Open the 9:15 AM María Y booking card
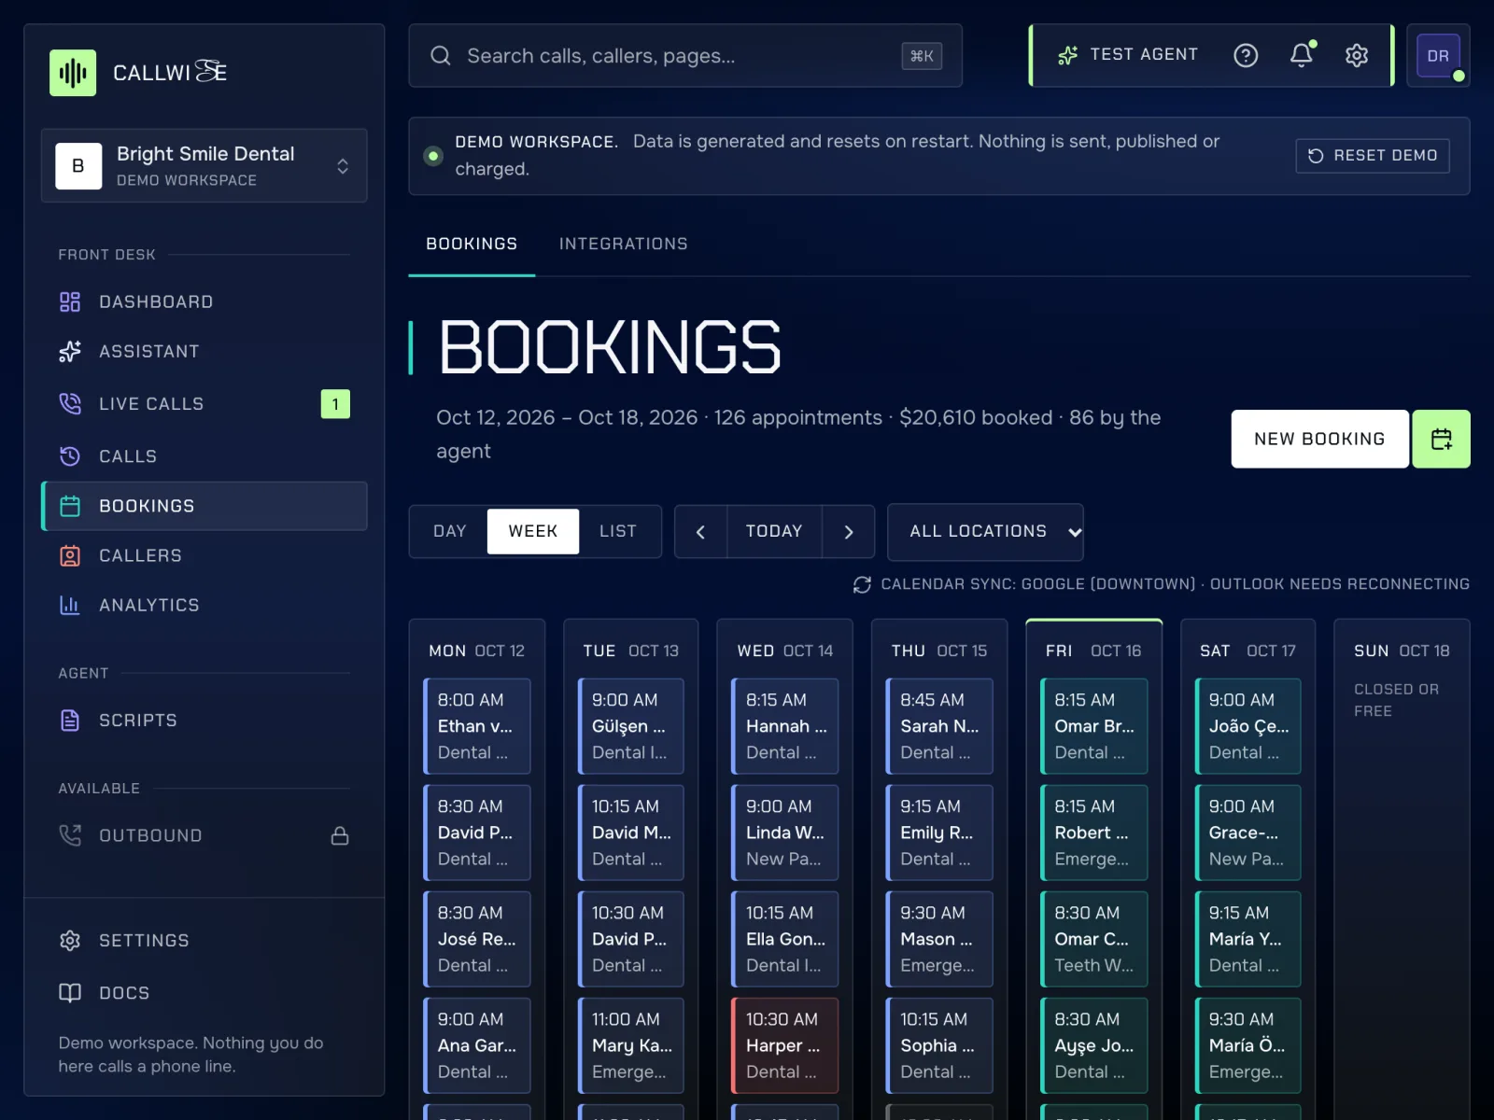The width and height of the screenshot is (1494, 1120). [x=1248, y=939]
